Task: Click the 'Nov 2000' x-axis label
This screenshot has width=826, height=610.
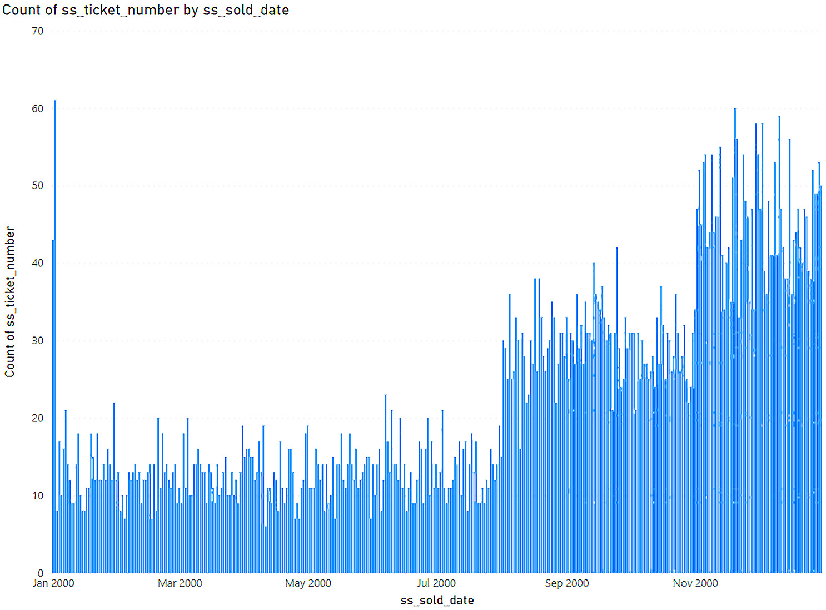Action: 695,583
